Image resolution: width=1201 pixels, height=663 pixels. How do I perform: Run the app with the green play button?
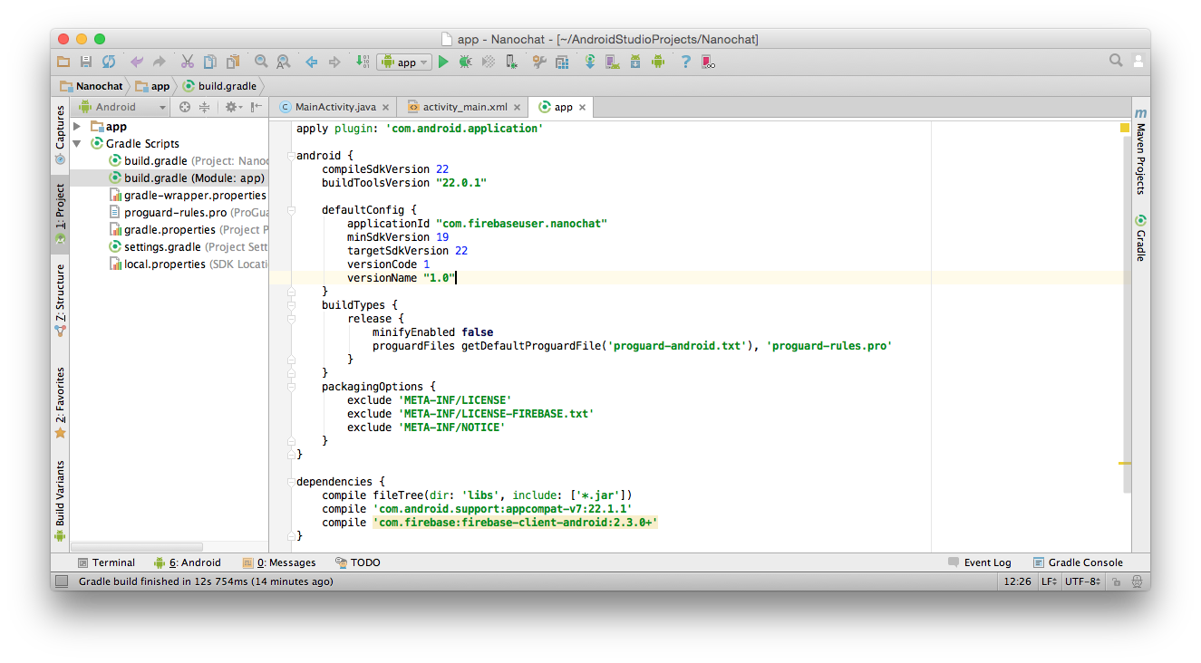pos(443,62)
